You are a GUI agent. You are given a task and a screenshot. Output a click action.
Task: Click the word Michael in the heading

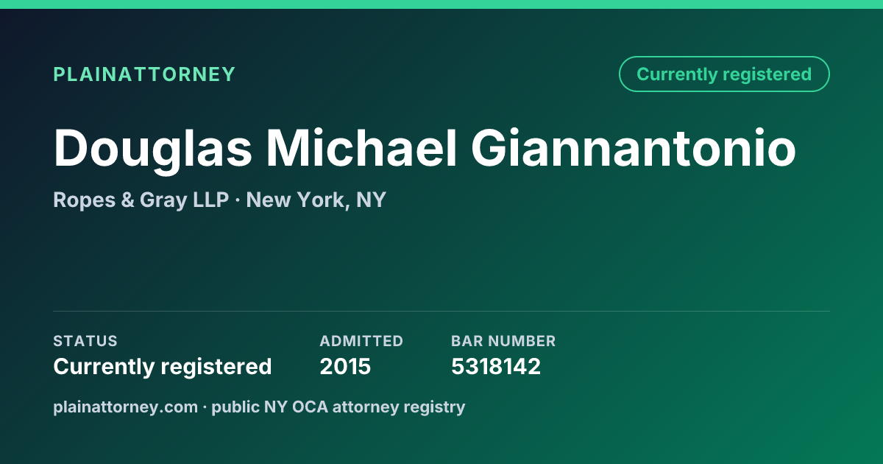(362, 148)
